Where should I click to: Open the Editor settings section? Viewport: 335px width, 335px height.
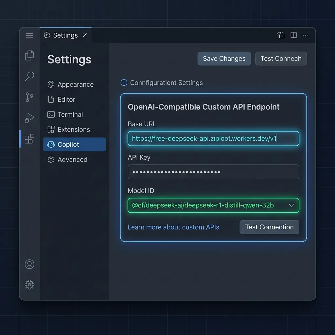click(74, 99)
